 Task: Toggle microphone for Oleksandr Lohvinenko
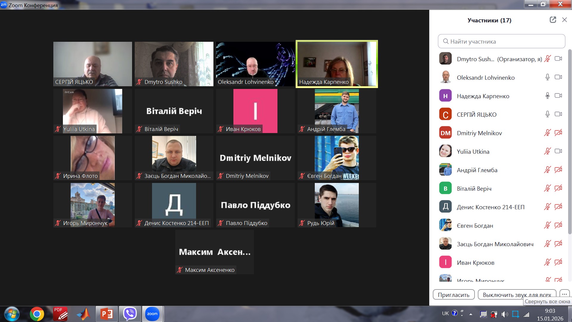coord(547,77)
